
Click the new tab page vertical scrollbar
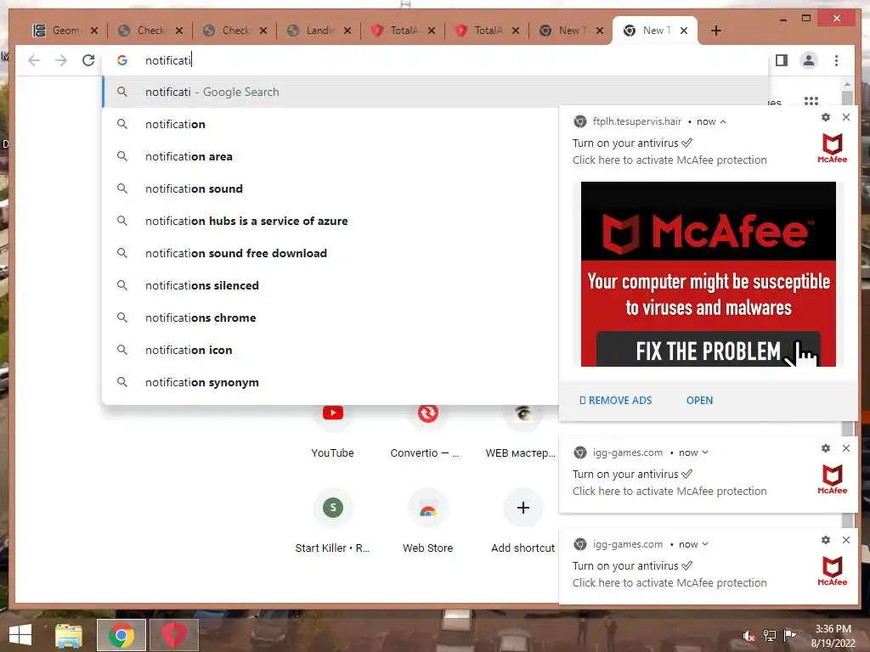click(847, 97)
